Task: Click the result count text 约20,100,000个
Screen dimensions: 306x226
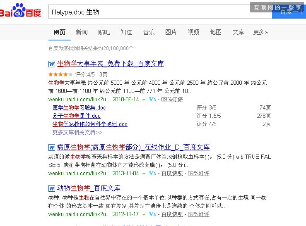Action: pyautogui.click(x=116, y=48)
